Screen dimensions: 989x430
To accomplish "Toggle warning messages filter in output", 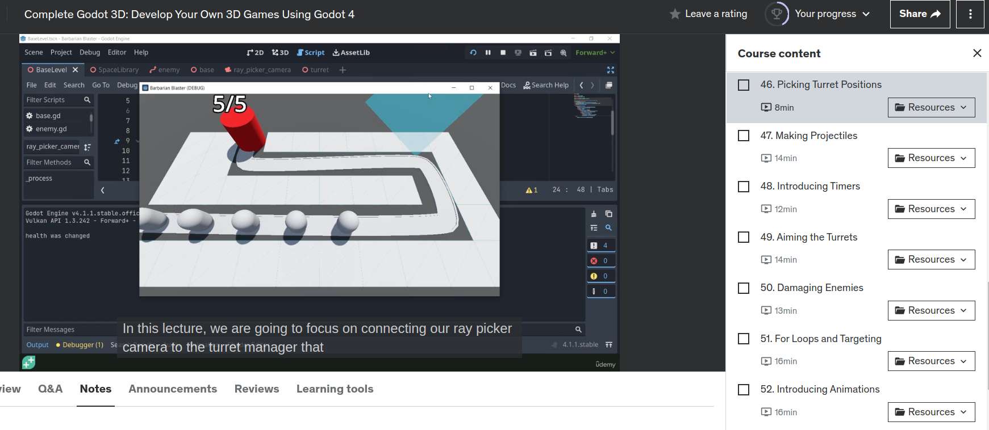I will click(x=600, y=276).
